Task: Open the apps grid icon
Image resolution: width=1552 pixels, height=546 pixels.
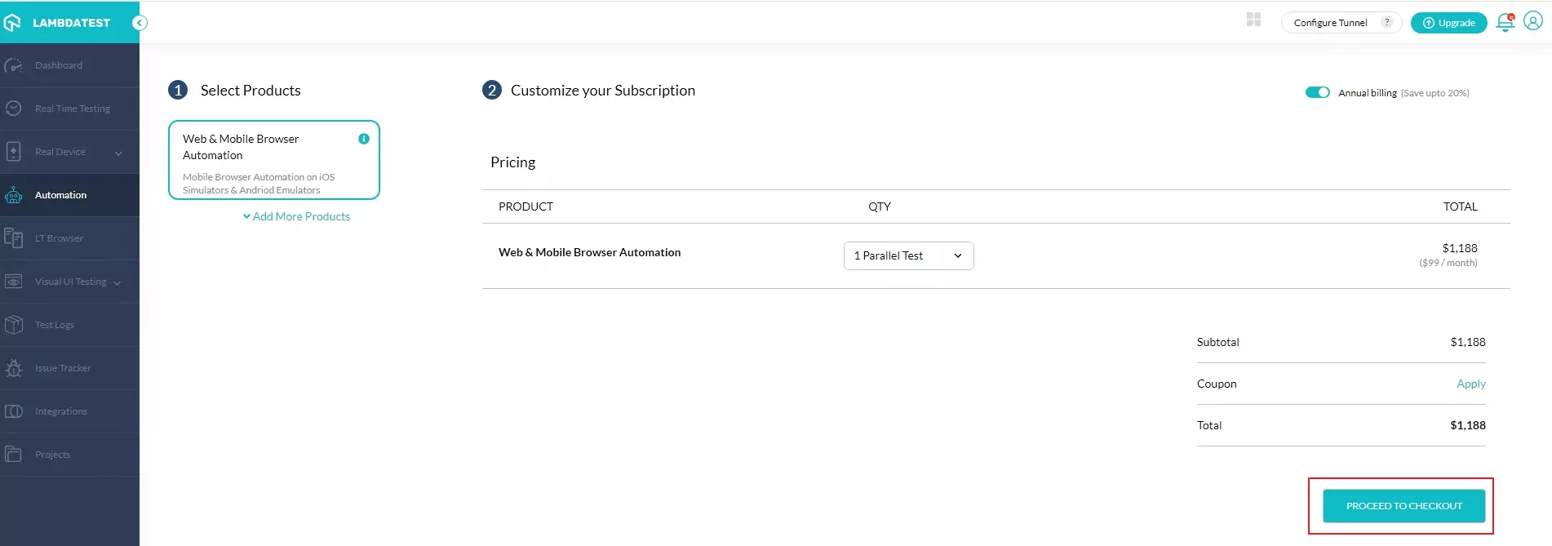Action: click(x=1254, y=20)
